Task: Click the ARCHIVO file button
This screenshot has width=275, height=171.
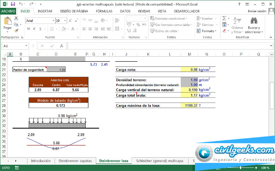Action: [8, 11]
